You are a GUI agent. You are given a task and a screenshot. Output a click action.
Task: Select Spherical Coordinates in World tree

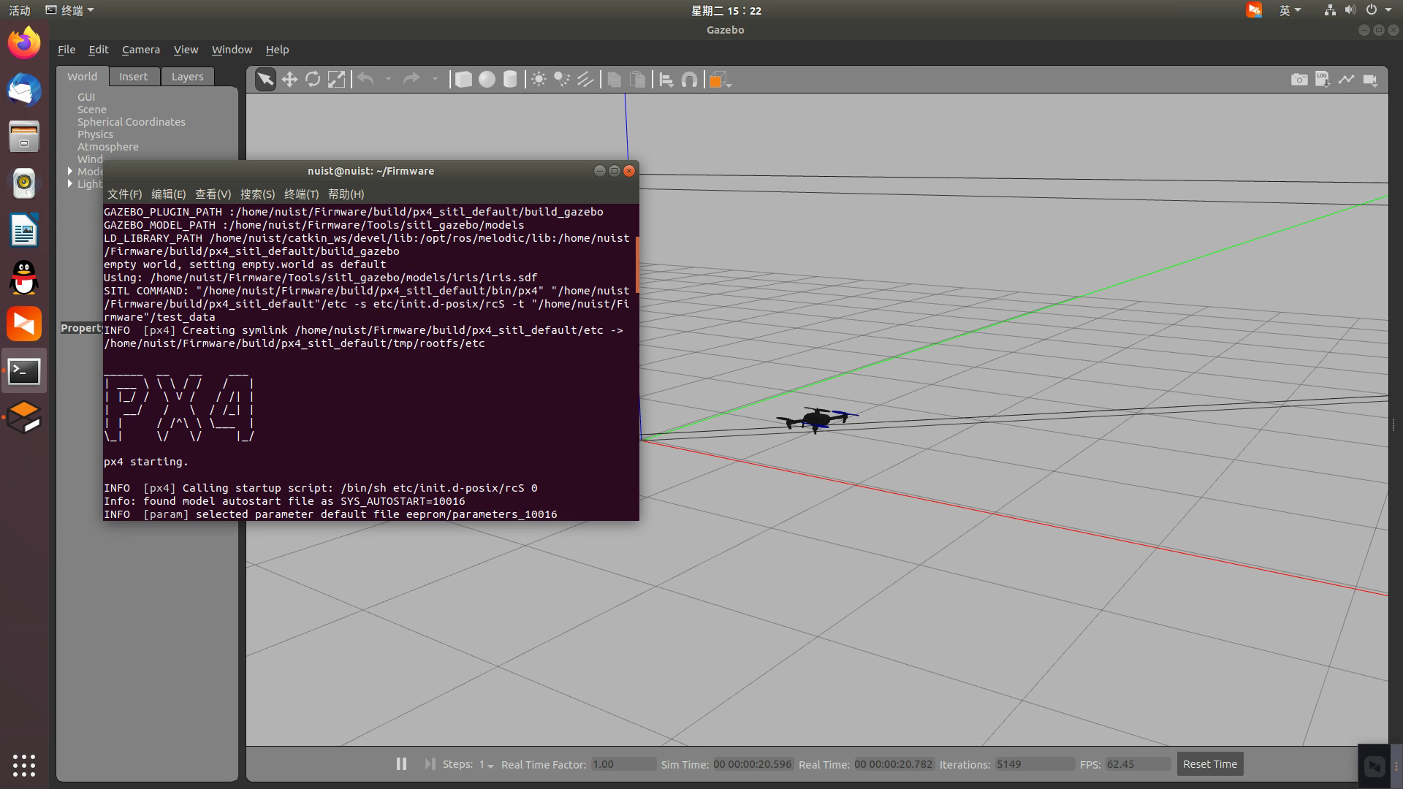(132, 122)
